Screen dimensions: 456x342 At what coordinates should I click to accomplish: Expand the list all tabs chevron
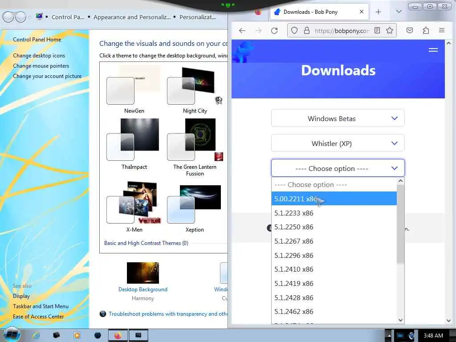tap(399, 12)
